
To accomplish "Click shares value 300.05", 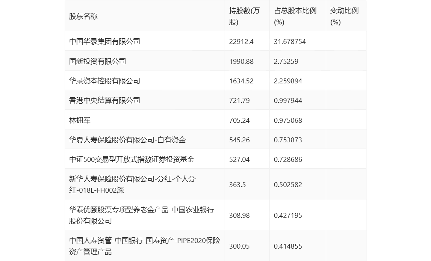I will [239, 246].
